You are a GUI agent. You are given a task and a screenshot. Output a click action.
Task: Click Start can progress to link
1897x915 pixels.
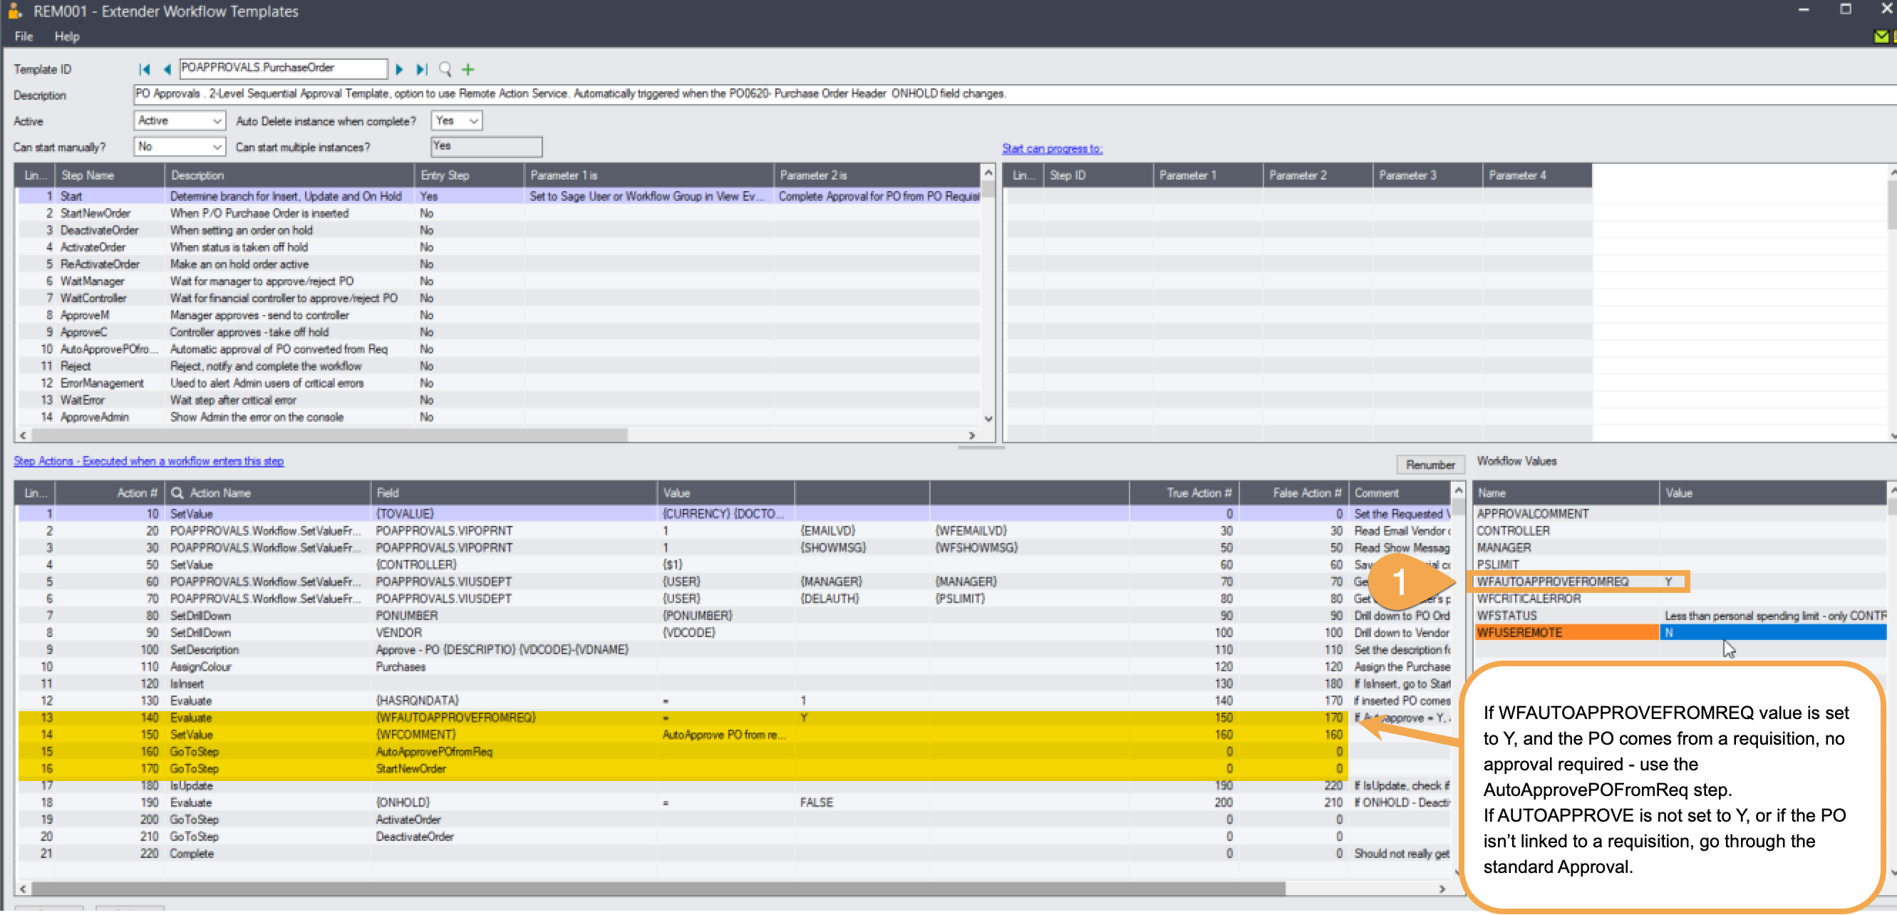click(1052, 148)
